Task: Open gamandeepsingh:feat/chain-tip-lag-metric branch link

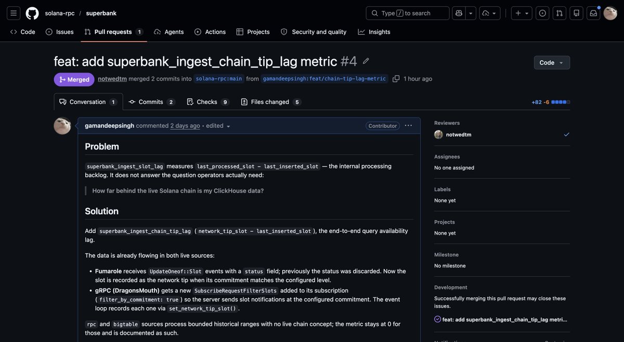Action: click(x=324, y=78)
